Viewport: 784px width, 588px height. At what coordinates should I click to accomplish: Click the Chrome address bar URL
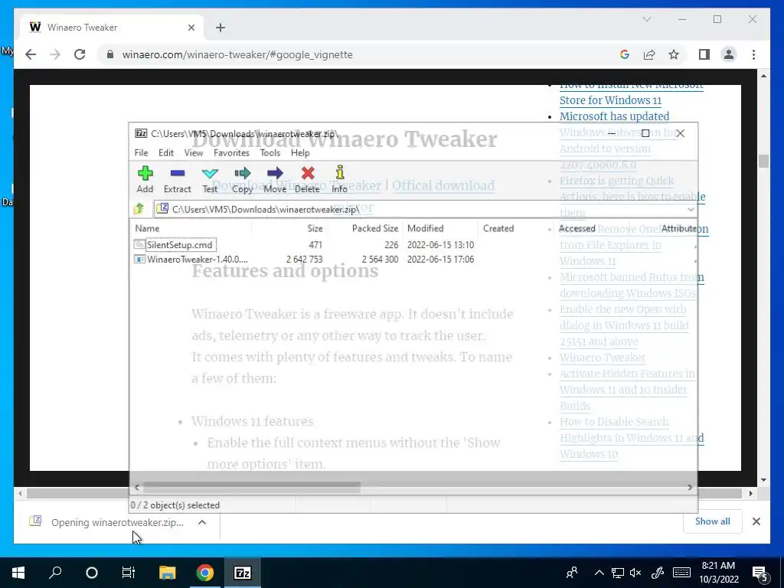237,54
